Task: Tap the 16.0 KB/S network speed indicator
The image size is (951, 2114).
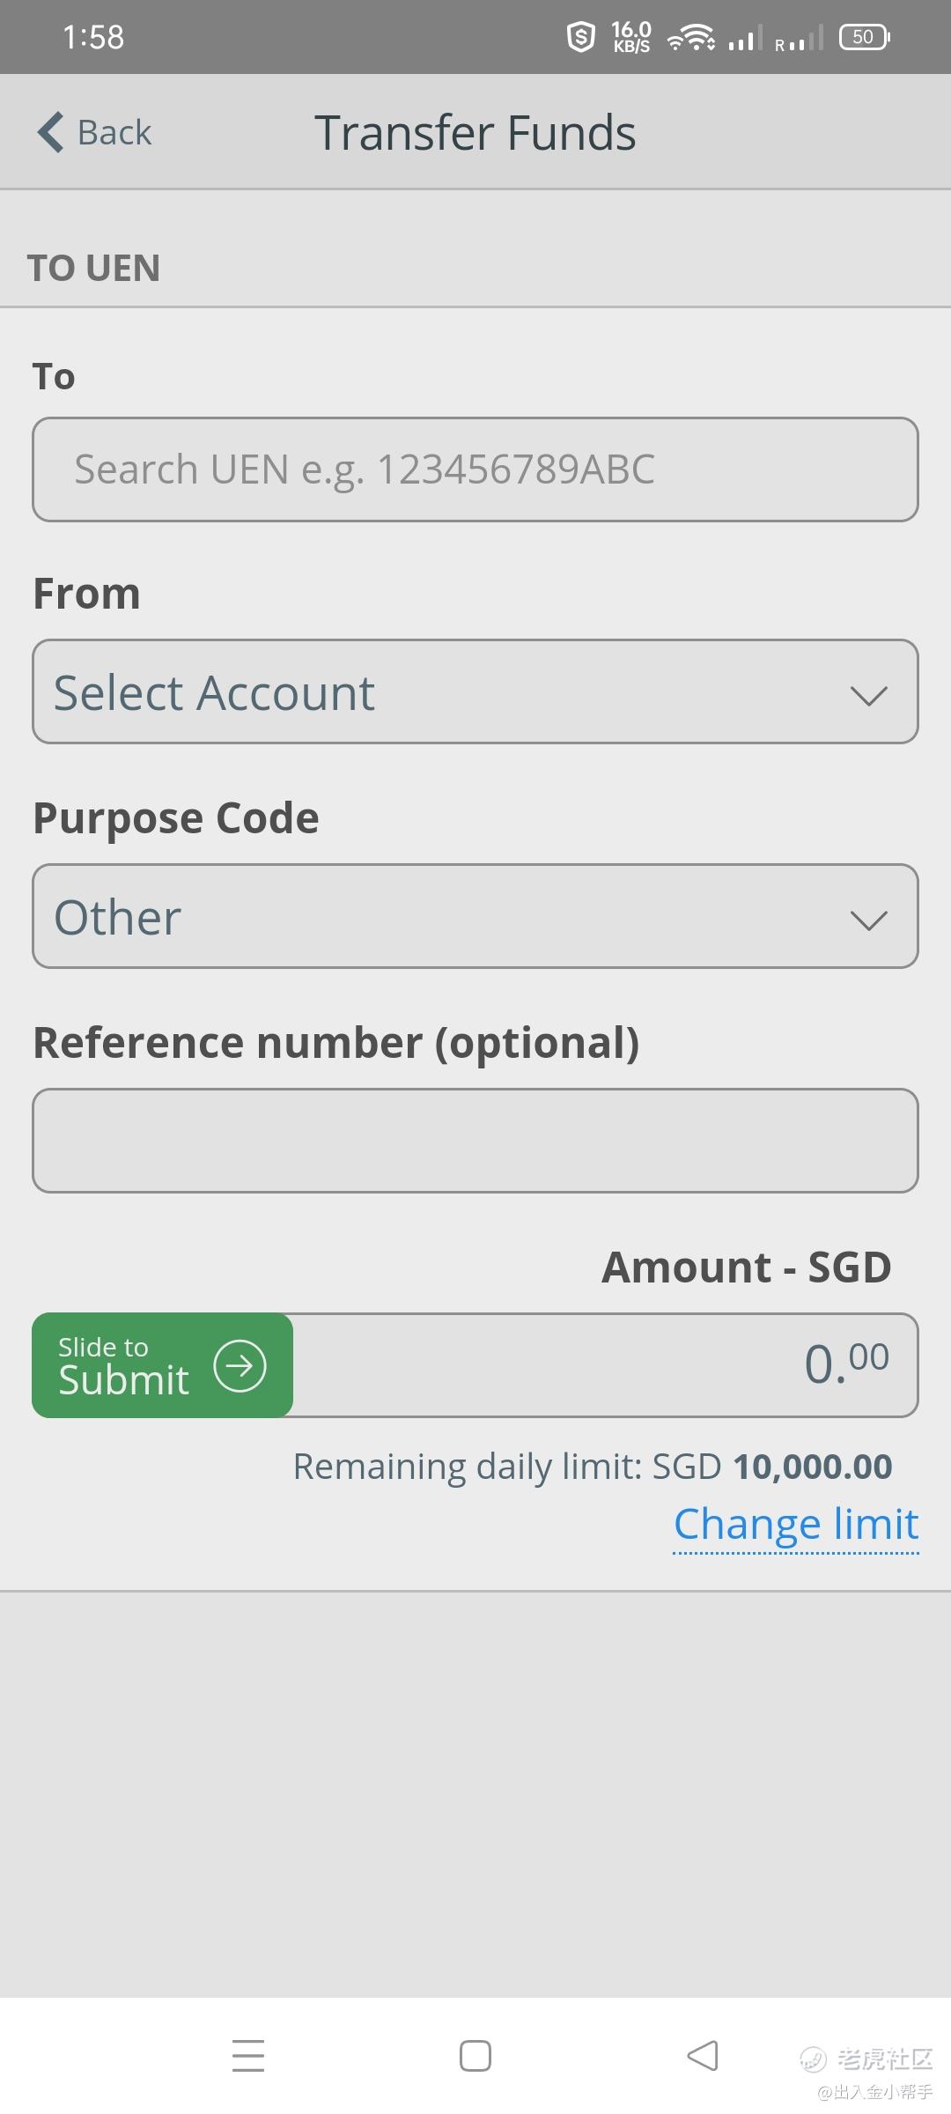Action: (x=631, y=37)
